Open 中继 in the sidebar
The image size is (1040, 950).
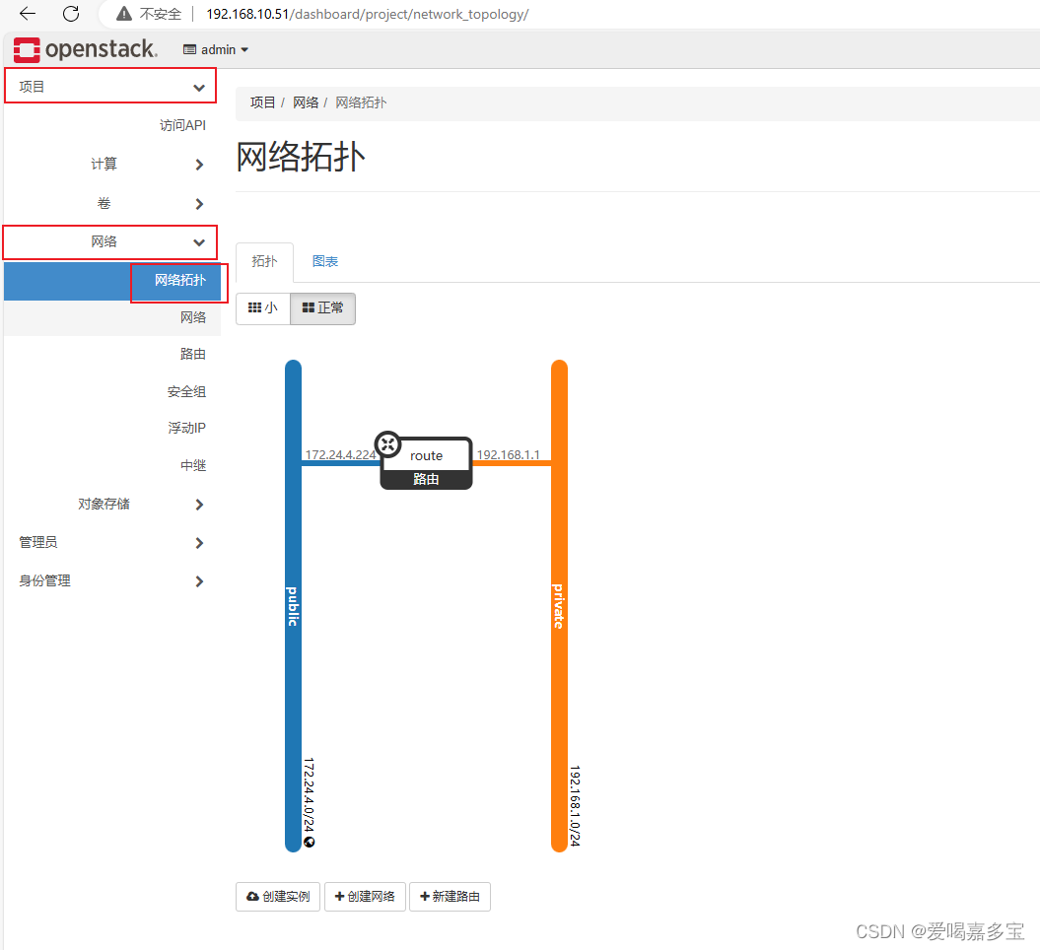[x=193, y=465]
